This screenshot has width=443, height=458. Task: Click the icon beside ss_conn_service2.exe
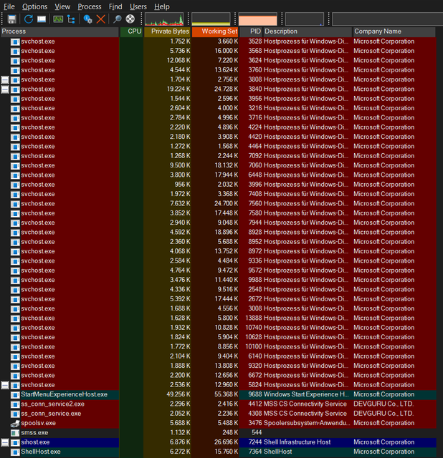pos(15,404)
